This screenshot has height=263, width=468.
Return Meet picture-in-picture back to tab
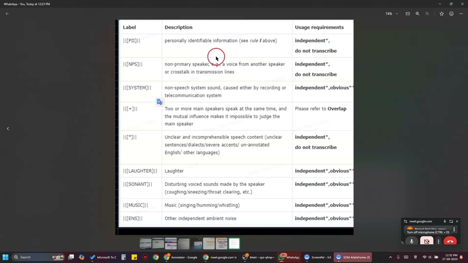point(451,221)
